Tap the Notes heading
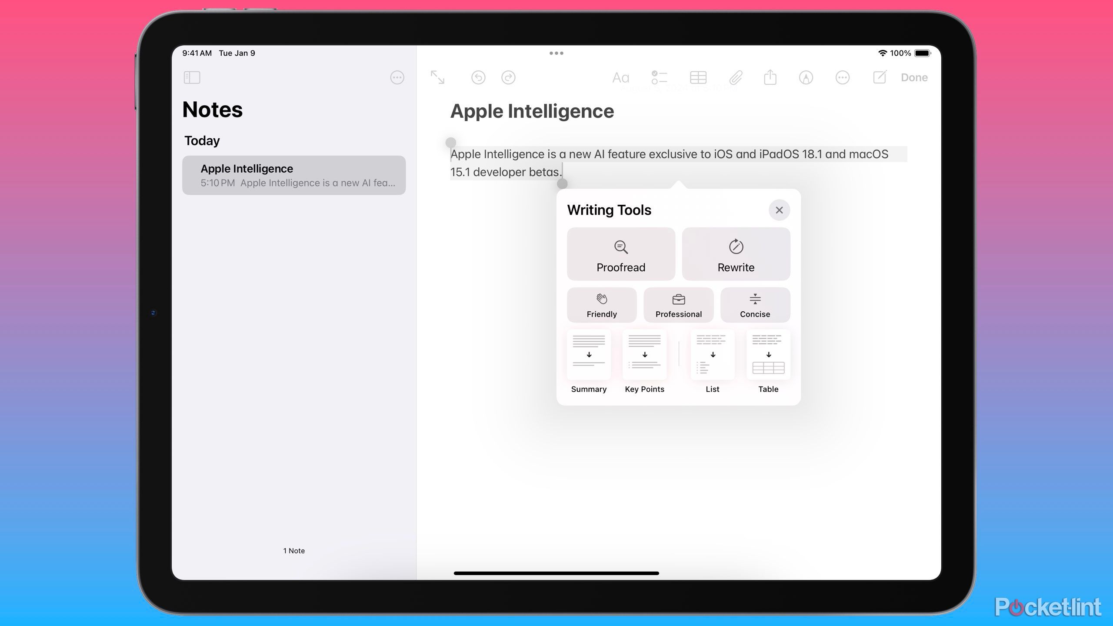 point(213,110)
